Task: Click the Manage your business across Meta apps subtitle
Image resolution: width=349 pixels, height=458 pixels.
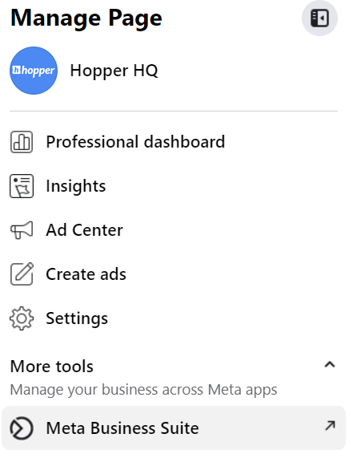Action: pyautogui.click(x=143, y=390)
